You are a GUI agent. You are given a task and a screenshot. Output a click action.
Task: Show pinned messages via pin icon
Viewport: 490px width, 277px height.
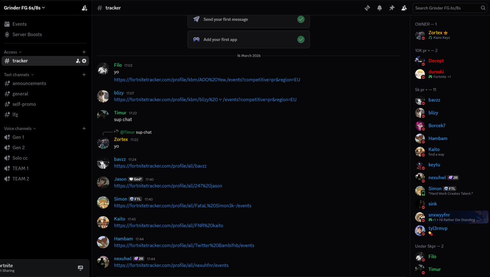[x=392, y=8]
